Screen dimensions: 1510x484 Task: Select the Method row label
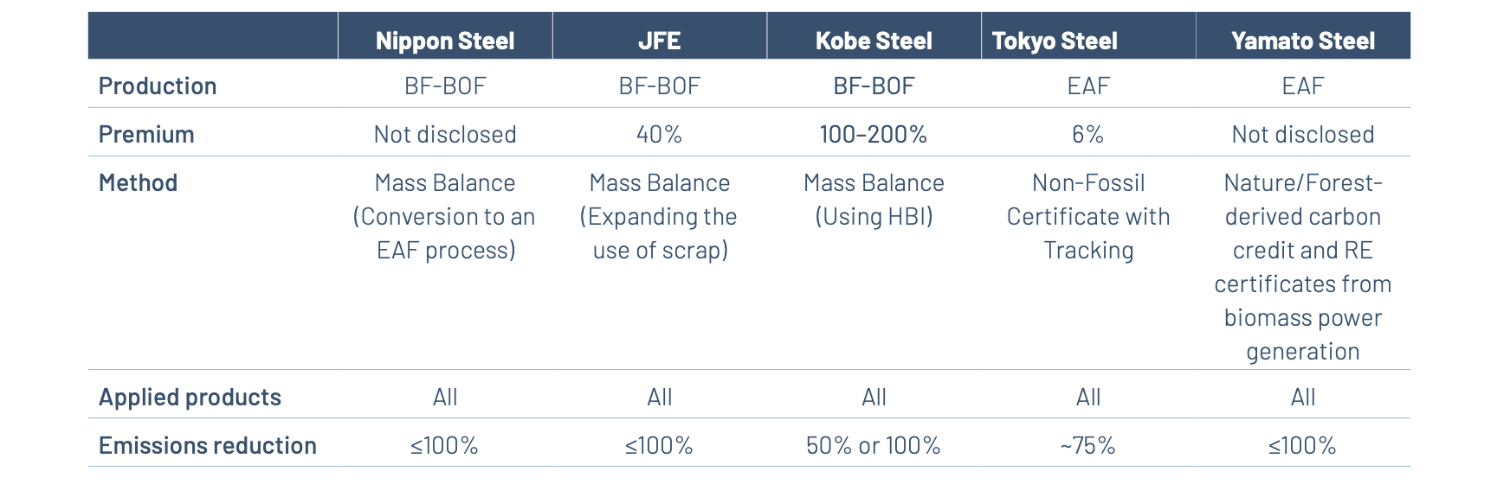[139, 182]
